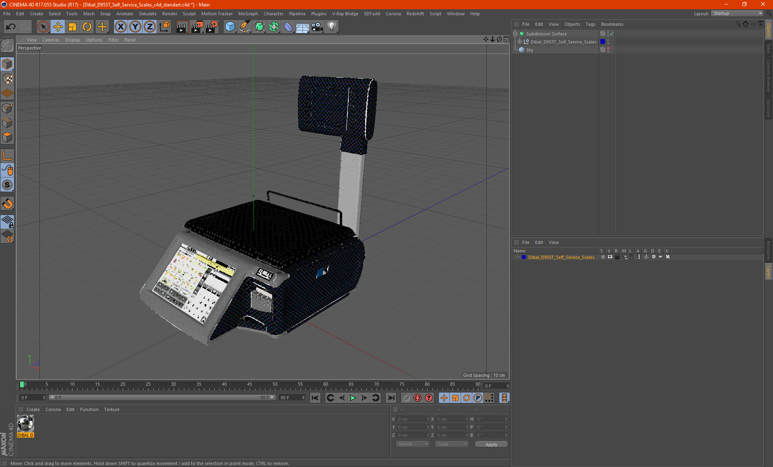The width and height of the screenshot is (773, 467).
Task: Enable the Axis mode tool
Action: (7, 156)
